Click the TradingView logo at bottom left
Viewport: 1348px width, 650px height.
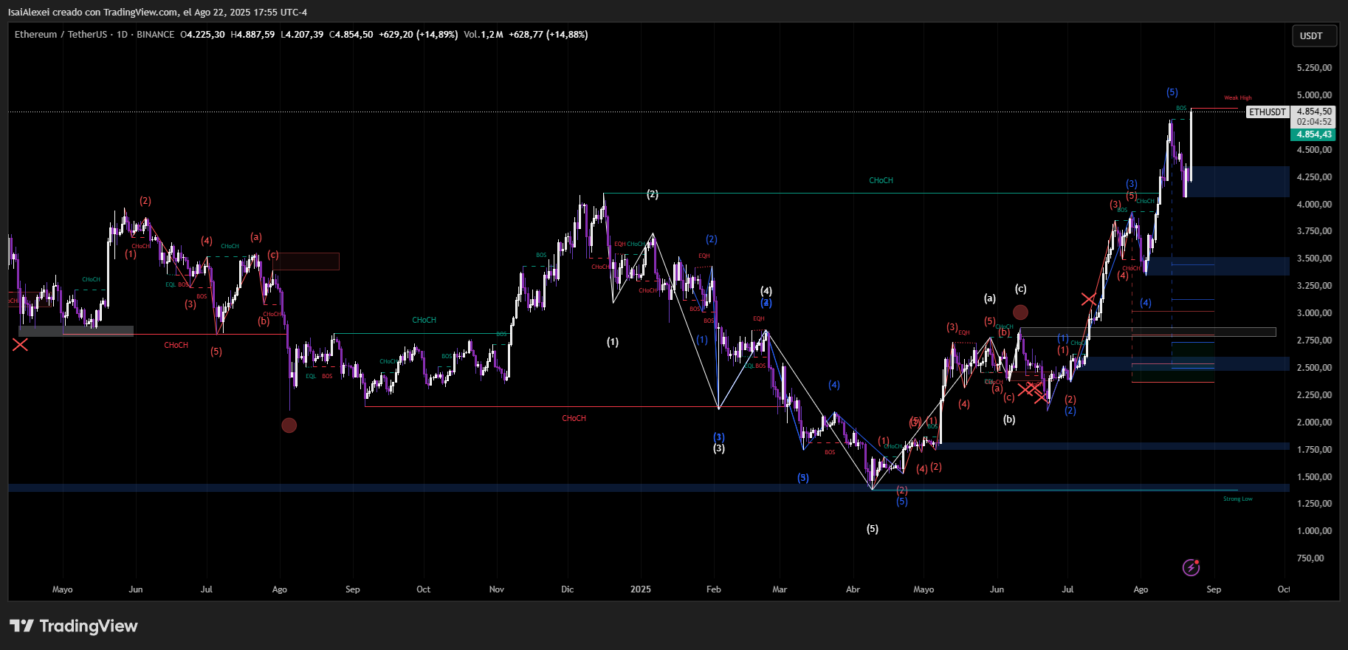point(74,626)
